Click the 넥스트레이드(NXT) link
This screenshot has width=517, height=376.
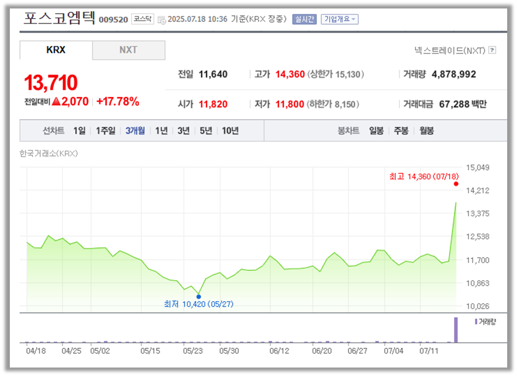[x=450, y=50]
